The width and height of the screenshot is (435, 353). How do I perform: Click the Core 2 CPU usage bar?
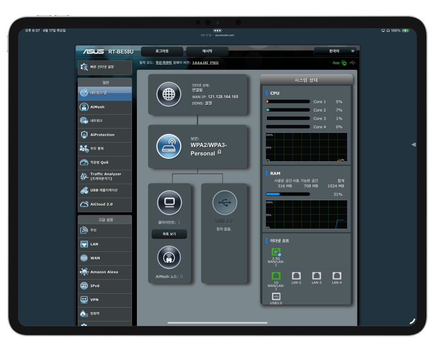pyautogui.click(x=288, y=110)
